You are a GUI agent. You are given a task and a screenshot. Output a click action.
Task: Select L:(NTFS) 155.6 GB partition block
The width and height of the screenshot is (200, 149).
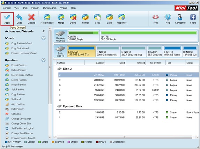pyautogui.click(x=172, y=51)
